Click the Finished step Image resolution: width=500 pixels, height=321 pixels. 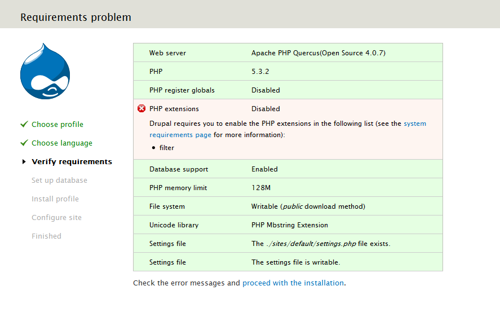pos(46,236)
